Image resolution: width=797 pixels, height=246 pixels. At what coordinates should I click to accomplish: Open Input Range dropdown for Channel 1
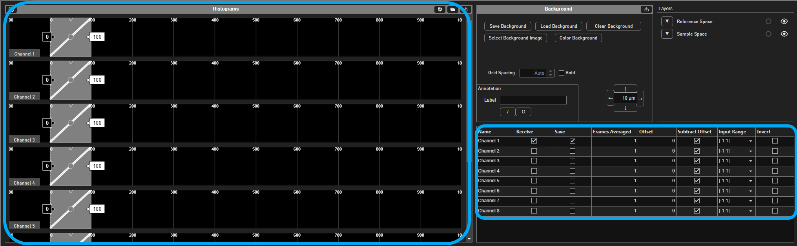(x=750, y=141)
